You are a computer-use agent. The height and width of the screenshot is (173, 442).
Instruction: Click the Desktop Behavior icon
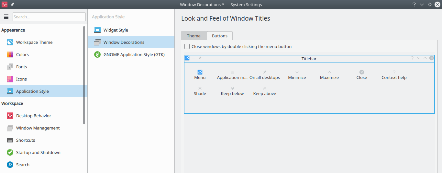coord(10,116)
